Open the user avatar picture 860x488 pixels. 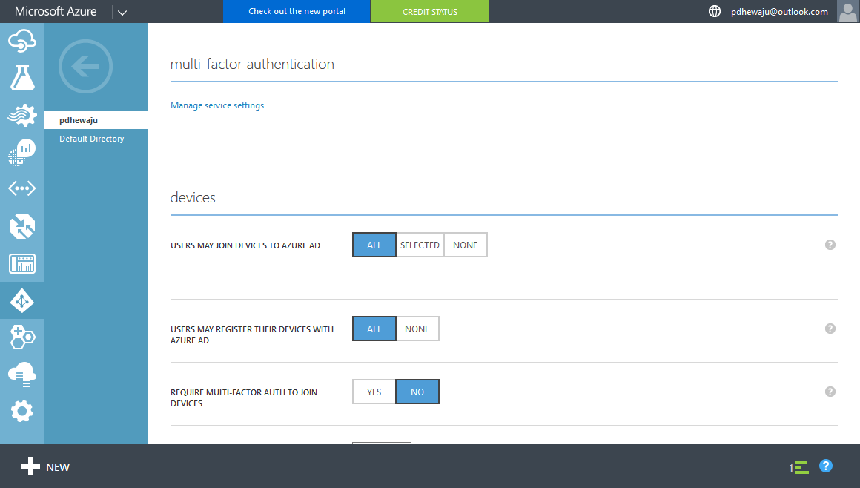click(x=848, y=12)
